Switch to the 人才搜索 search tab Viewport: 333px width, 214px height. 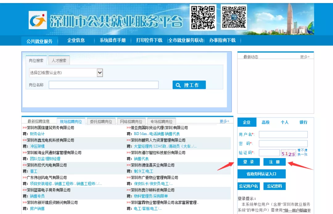point(59,61)
